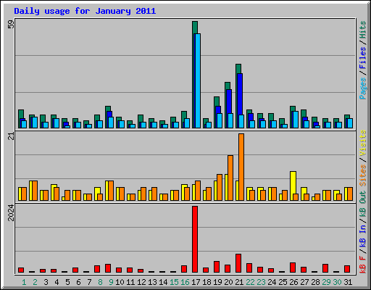Click day "6" on the x-axis

[x=78, y=282]
